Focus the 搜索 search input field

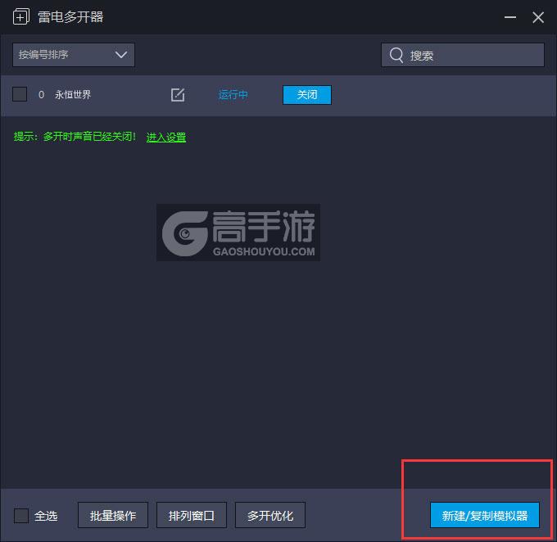point(463,55)
